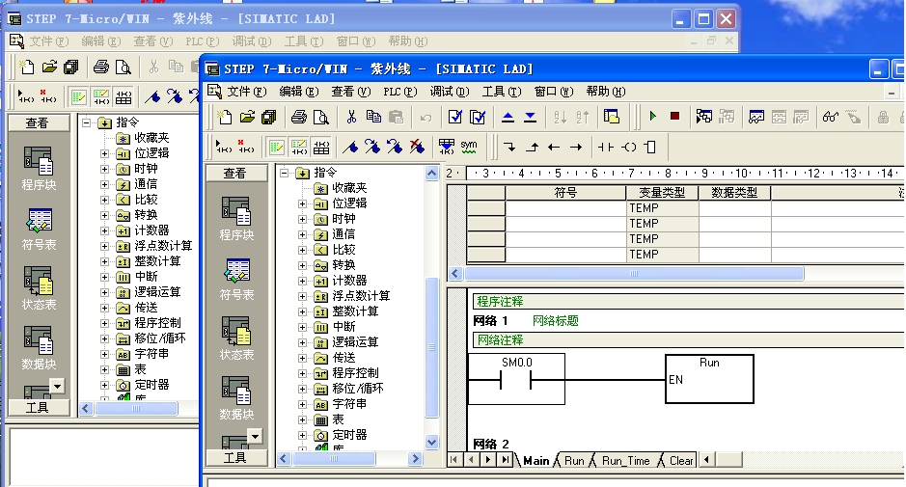Download to PLC using blue down arrow

click(x=530, y=118)
